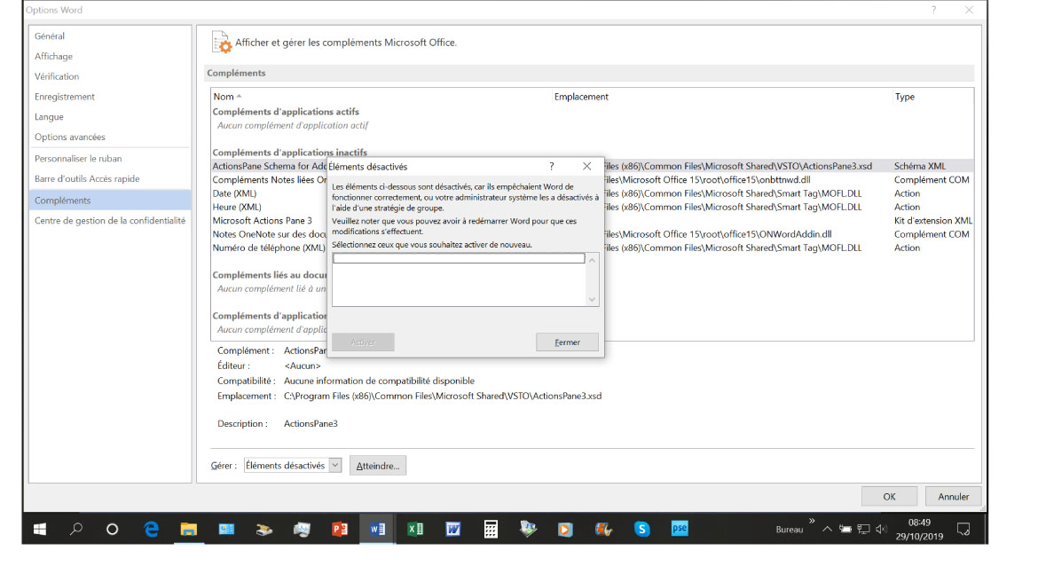Screen dimensions: 1038x574
Task: Open the orange media player taskbar icon
Action: (x=565, y=529)
